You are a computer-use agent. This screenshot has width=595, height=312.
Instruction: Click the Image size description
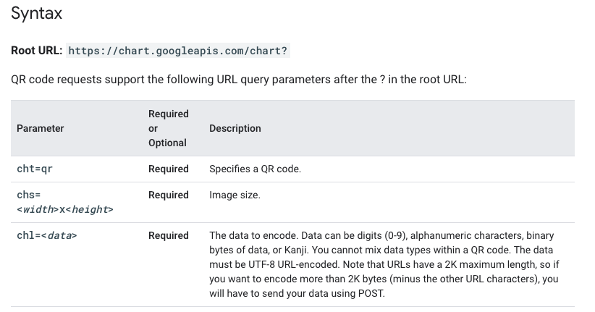(235, 195)
